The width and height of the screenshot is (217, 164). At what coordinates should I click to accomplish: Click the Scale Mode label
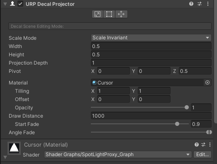22,38
